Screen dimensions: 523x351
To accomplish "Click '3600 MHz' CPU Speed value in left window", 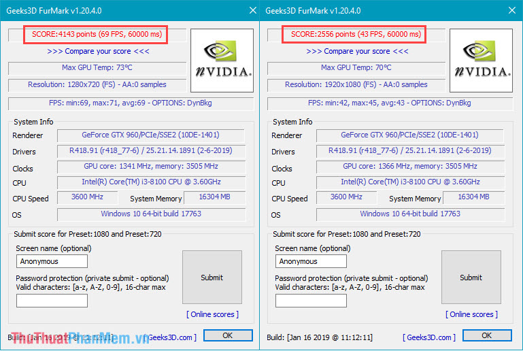I will (x=87, y=197).
